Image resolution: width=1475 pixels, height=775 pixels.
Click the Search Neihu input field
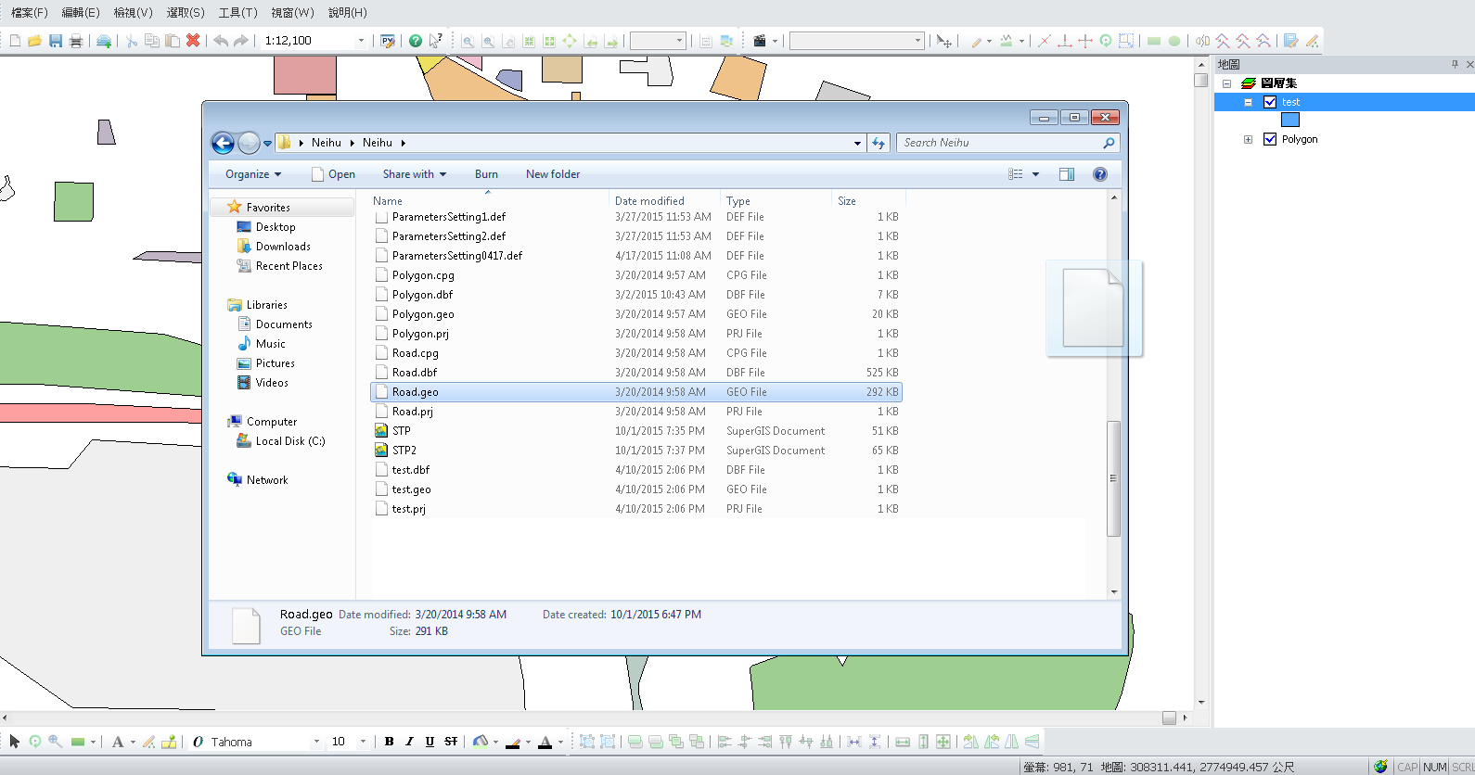pos(1000,143)
